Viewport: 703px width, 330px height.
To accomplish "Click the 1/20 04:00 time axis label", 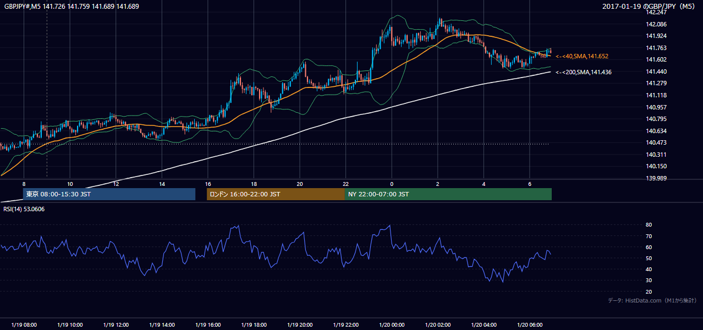I will (484, 325).
